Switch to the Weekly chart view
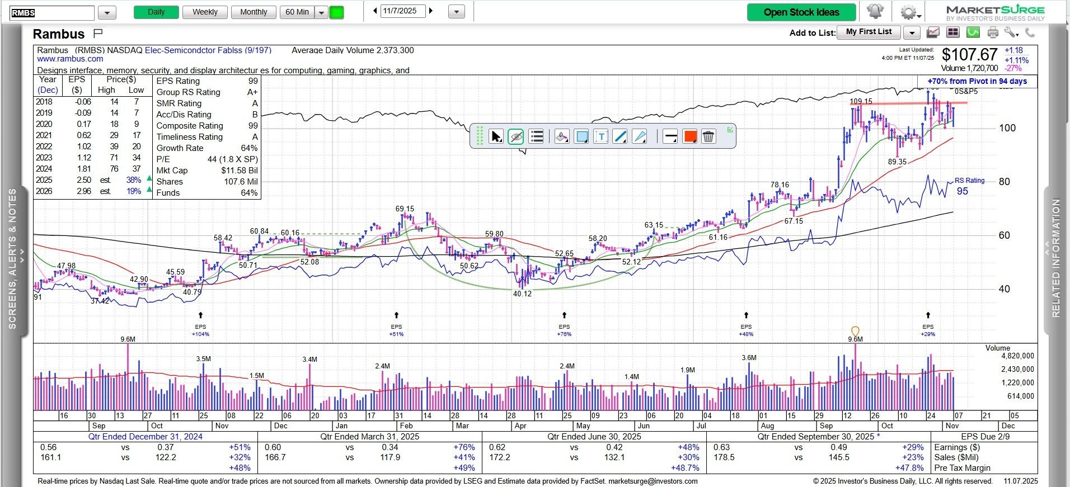This screenshot has height=487, width=1070. [205, 12]
